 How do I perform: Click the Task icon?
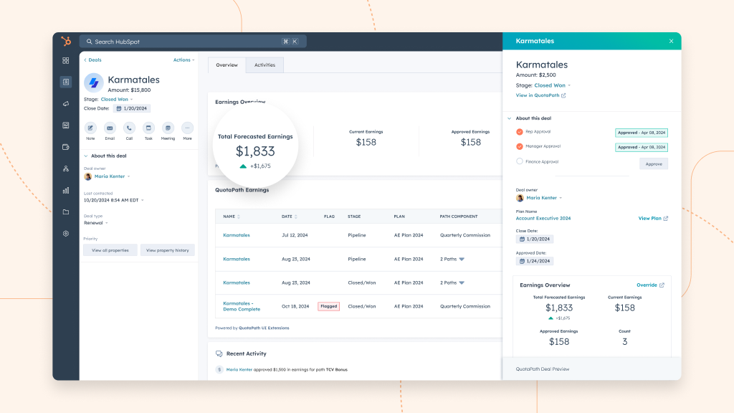[148, 128]
